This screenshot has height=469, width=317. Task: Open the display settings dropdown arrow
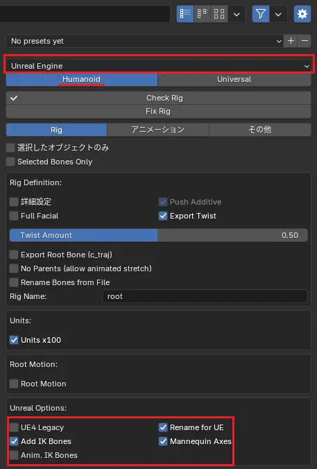point(237,14)
